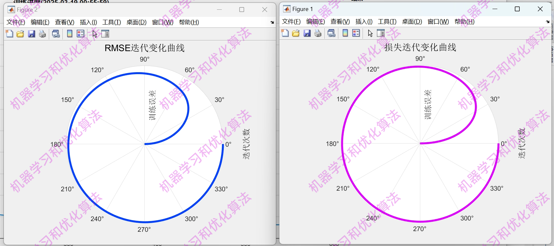Screen dimensions: 554x246
Task: Dock Figure 1 using menu bar arrow
Action: point(548,22)
